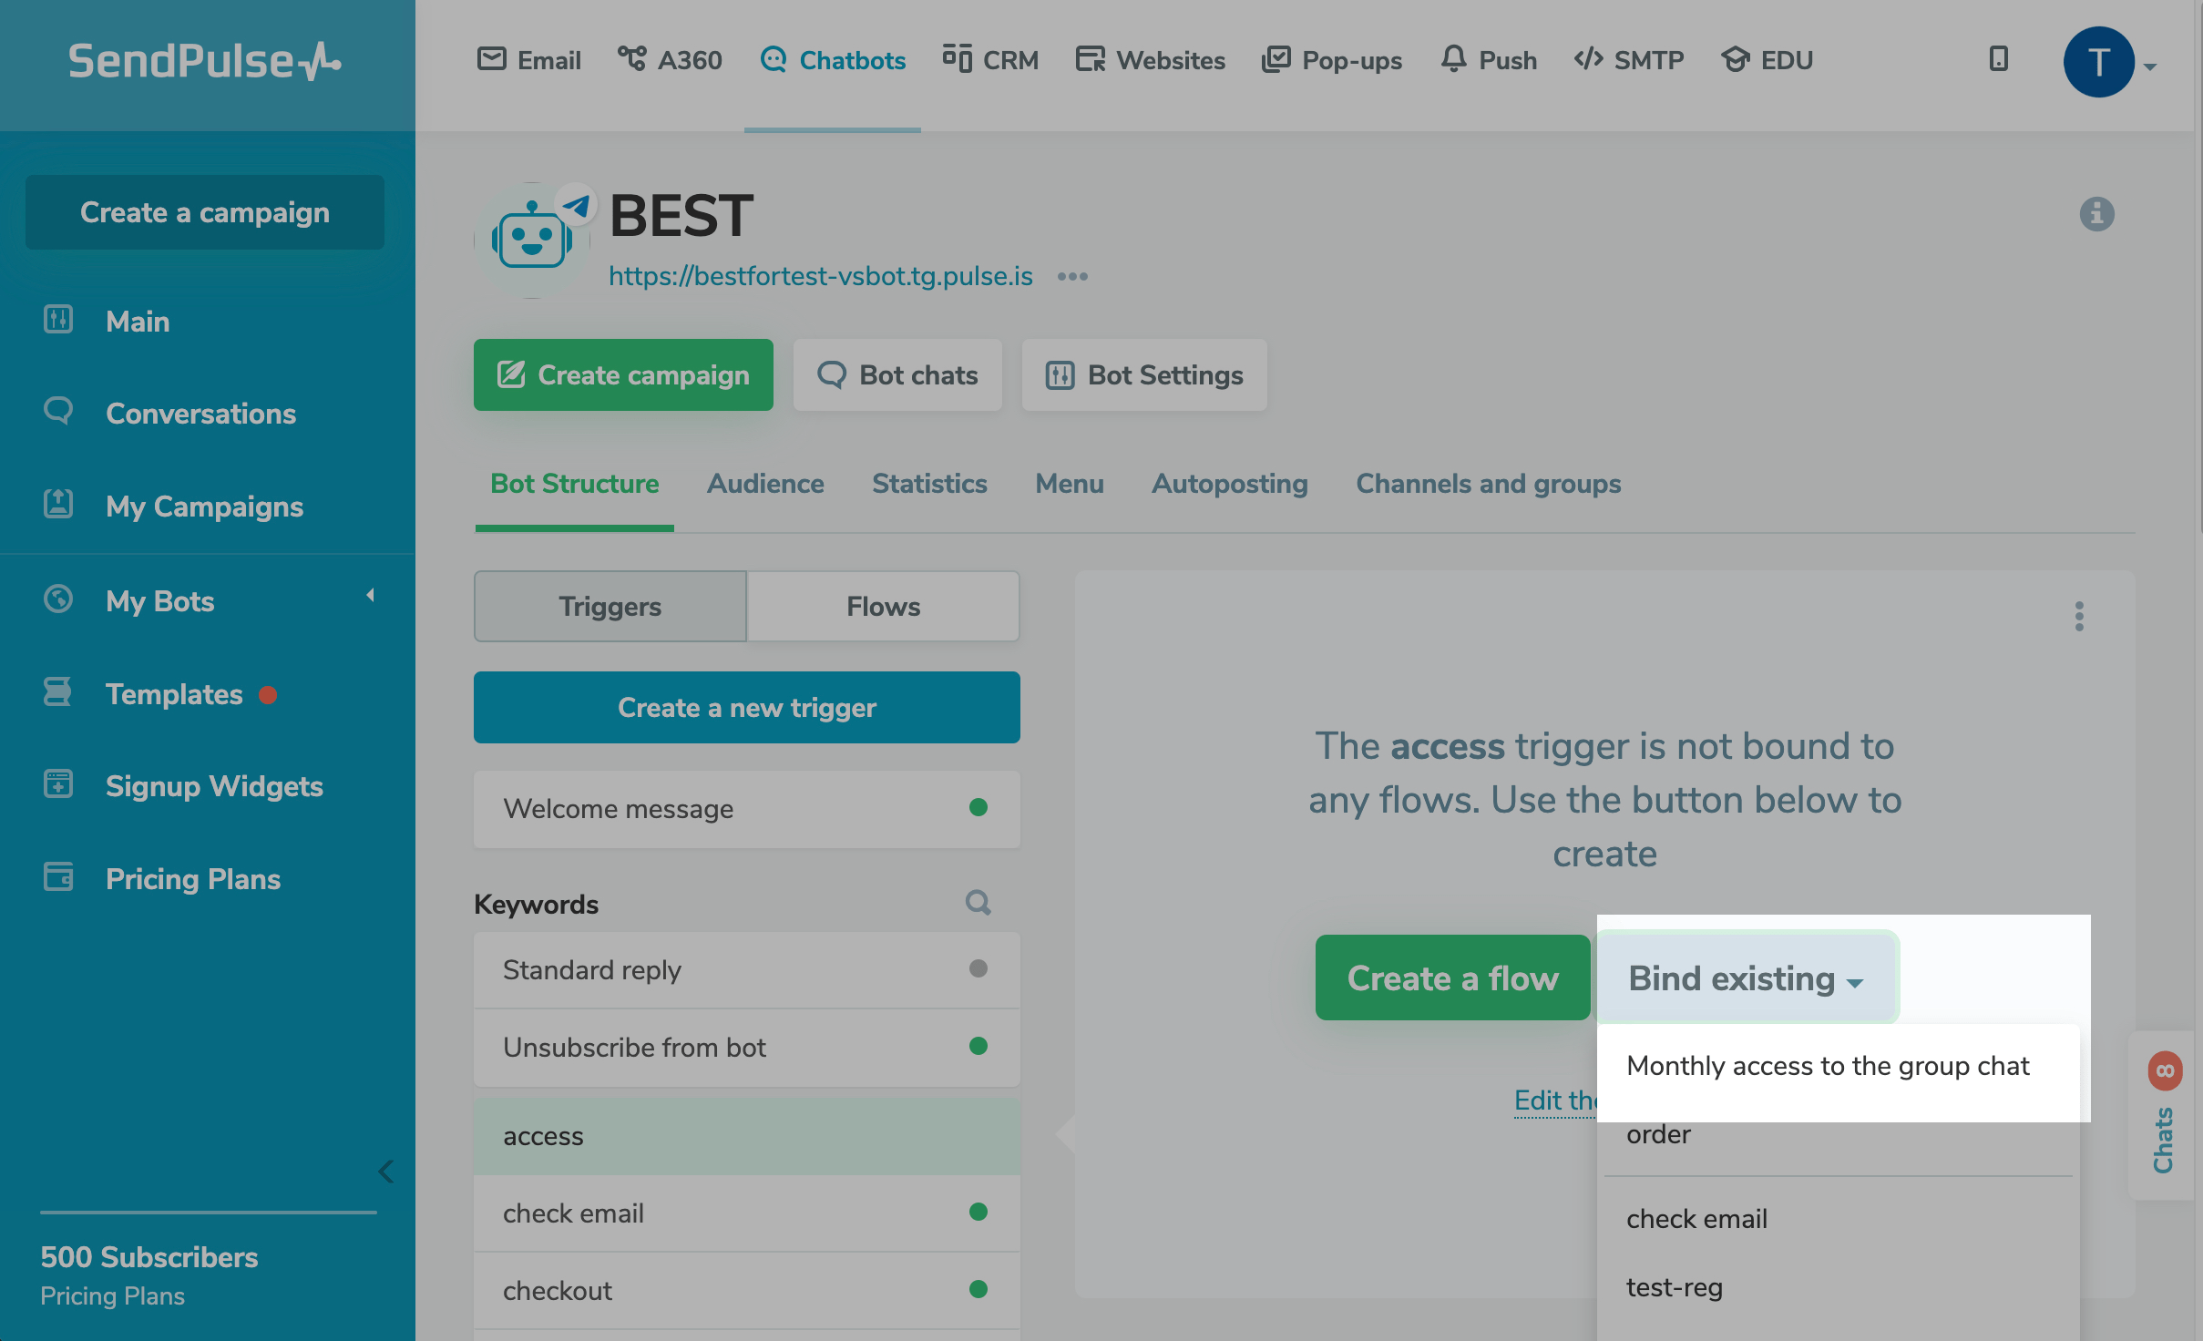The image size is (2203, 1341).
Task: Toggle Standard reply status dot
Action: 978,968
